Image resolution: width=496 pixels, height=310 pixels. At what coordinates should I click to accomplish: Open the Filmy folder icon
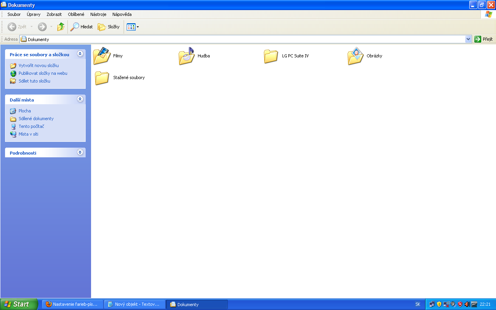[102, 56]
